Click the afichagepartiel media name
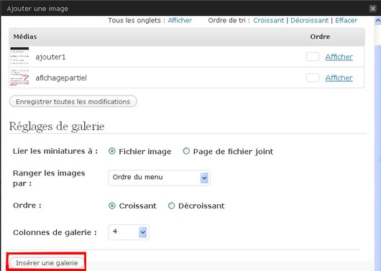 click(61, 78)
